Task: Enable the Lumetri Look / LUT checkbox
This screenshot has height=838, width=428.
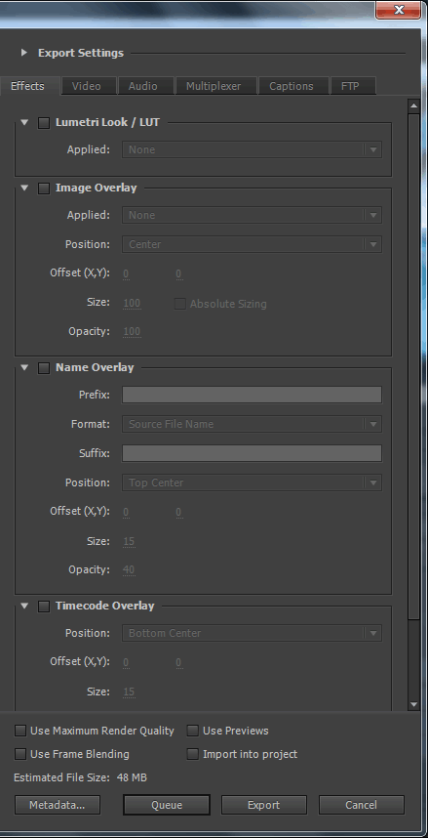Action: (44, 123)
